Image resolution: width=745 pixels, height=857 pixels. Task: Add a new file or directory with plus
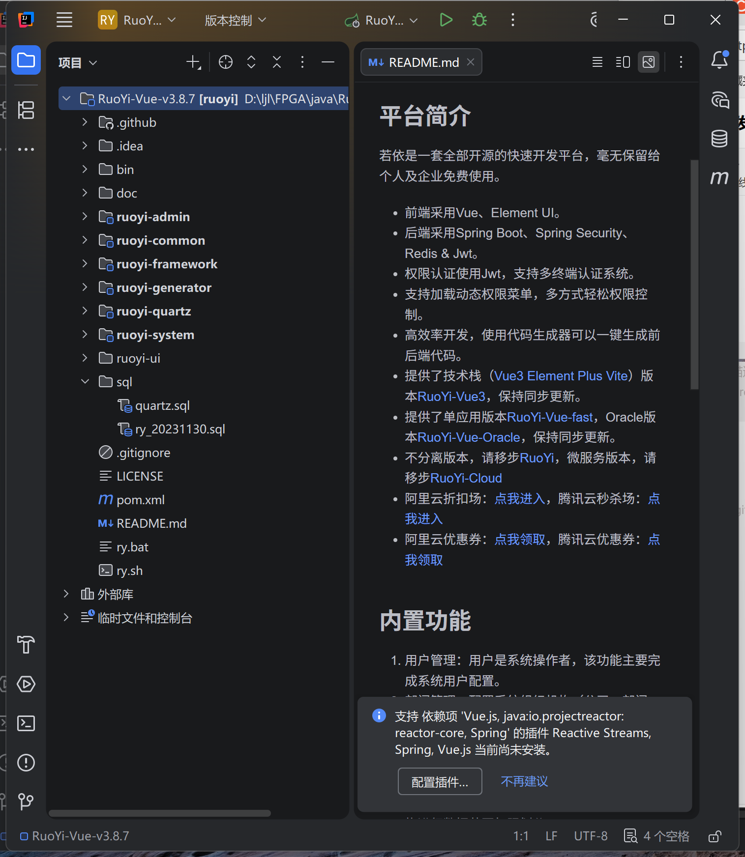(194, 62)
